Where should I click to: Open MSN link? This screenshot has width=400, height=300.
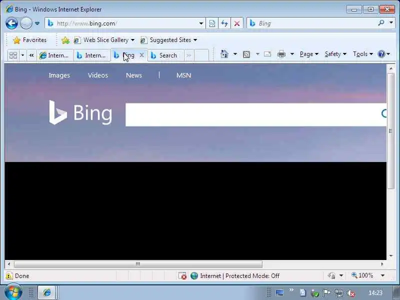(183, 75)
